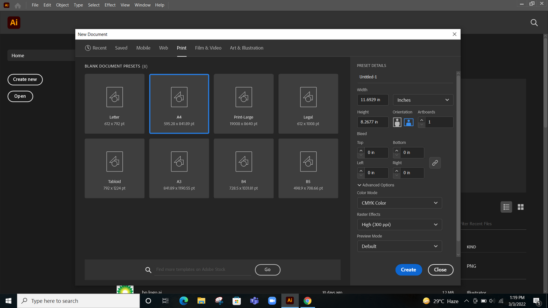Open the Effect menu
The image size is (548, 308).
[x=110, y=5]
